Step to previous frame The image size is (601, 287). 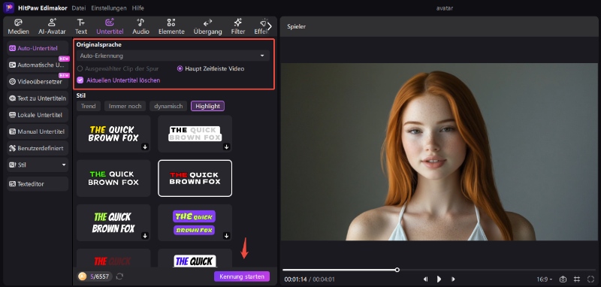click(425, 279)
